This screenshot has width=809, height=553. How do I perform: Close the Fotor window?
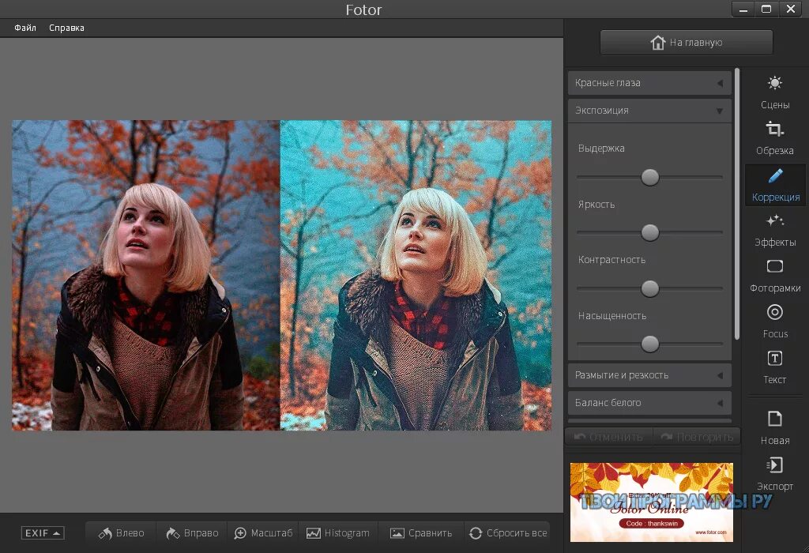point(790,9)
